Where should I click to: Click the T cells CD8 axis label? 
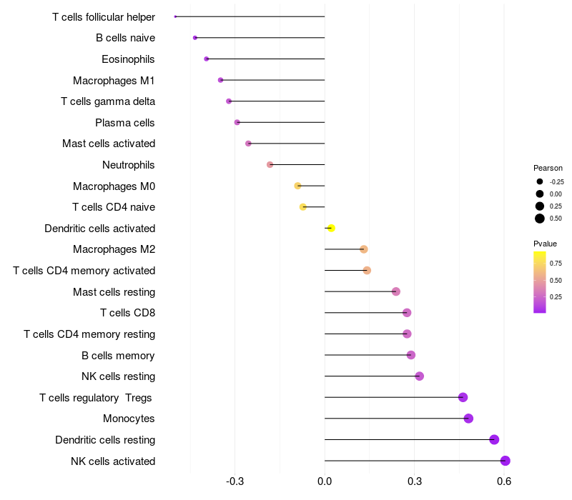tap(128, 313)
